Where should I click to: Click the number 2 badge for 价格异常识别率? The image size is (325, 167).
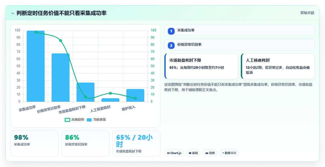(x=171, y=46)
